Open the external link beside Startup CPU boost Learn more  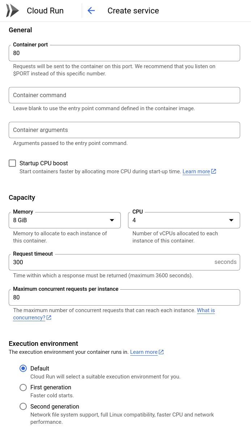(x=214, y=171)
